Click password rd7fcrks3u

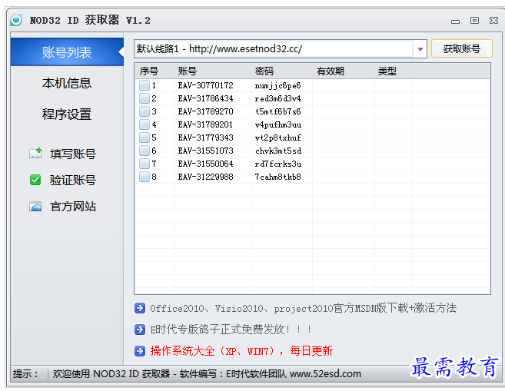pos(278,164)
